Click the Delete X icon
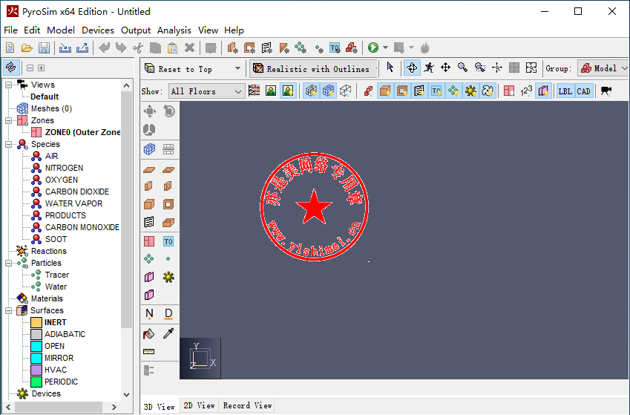This screenshot has height=415, width=630. [x=190, y=48]
